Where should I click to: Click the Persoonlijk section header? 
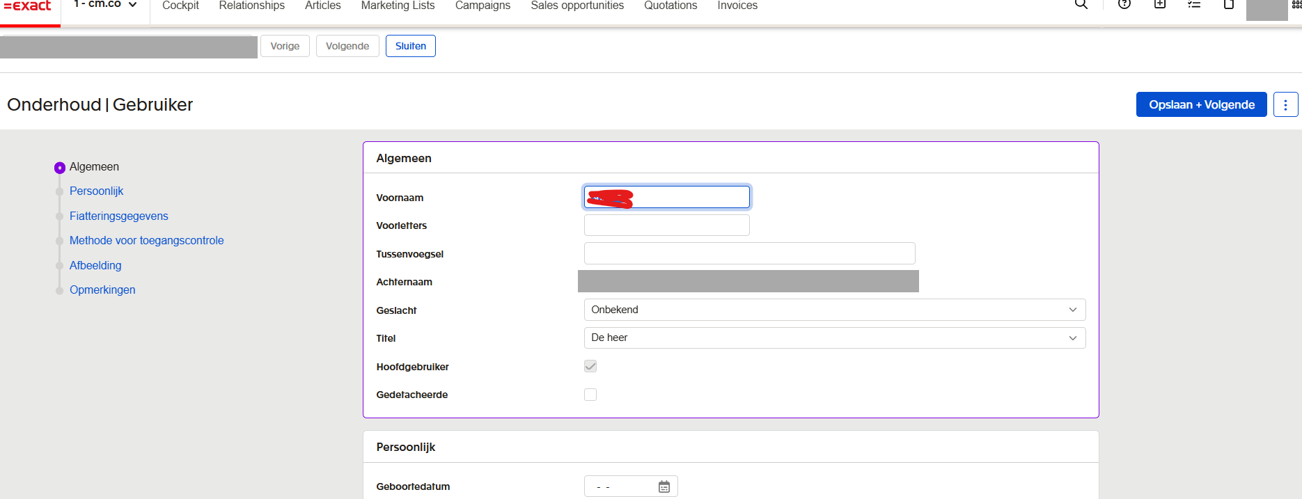(406, 447)
